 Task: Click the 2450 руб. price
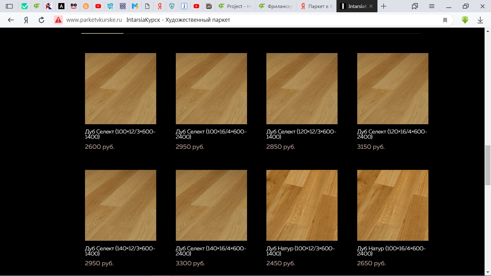(281, 263)
